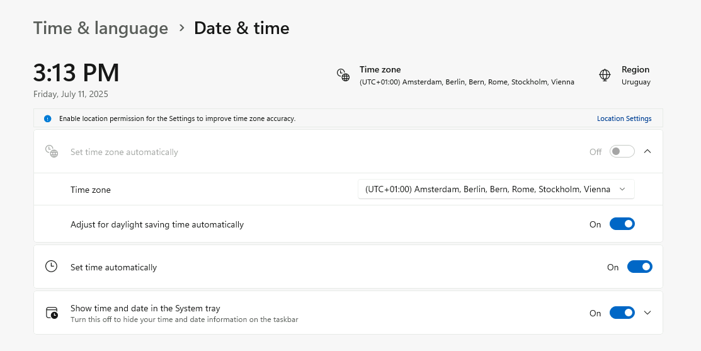Click the Region globe icon
The height and width of the screenshot is (351, 701).
605,76
